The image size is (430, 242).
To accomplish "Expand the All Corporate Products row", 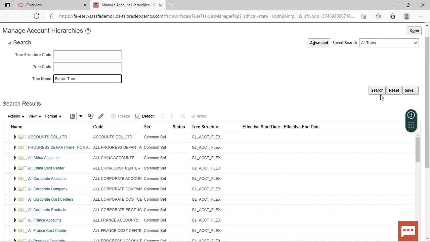I will coord(15,210).
